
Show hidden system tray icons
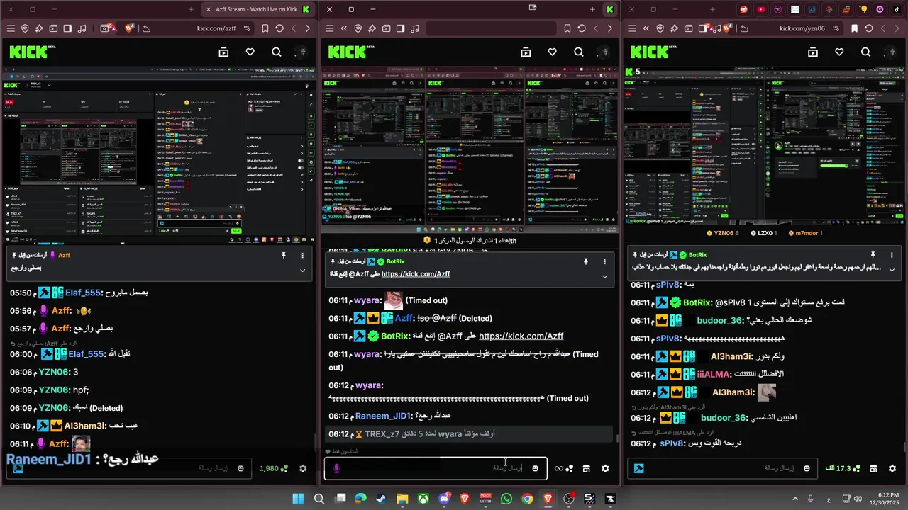[796, 499]
